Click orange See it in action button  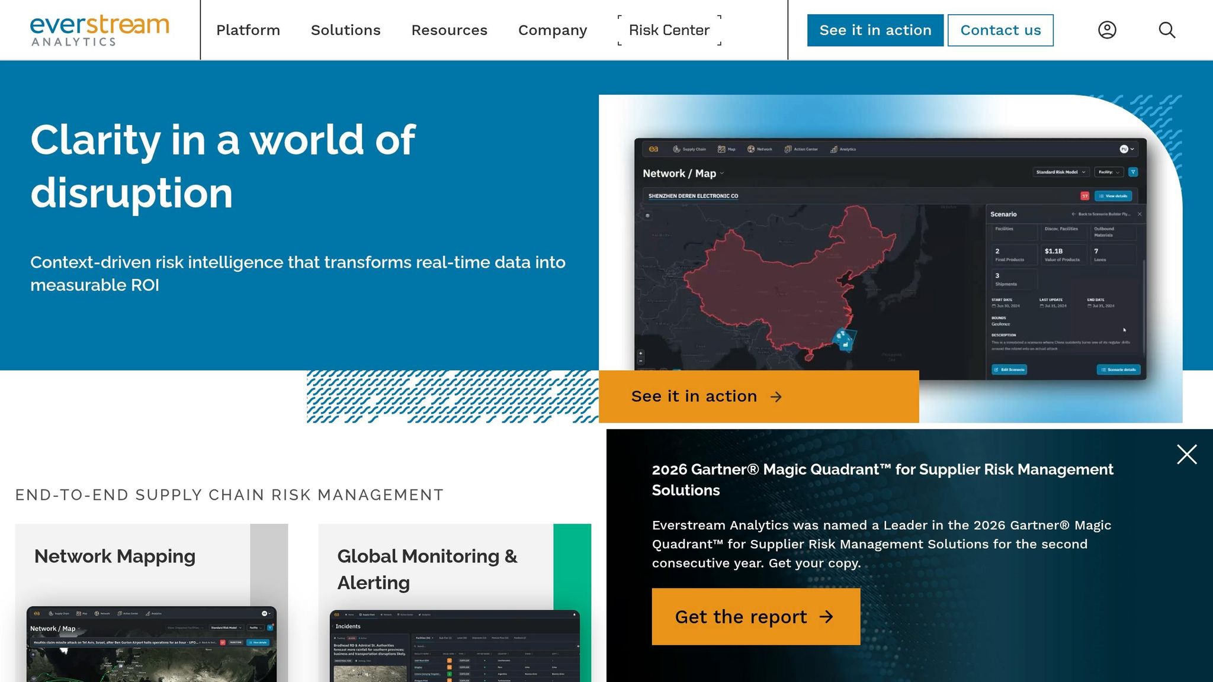(x=759, y=397)
